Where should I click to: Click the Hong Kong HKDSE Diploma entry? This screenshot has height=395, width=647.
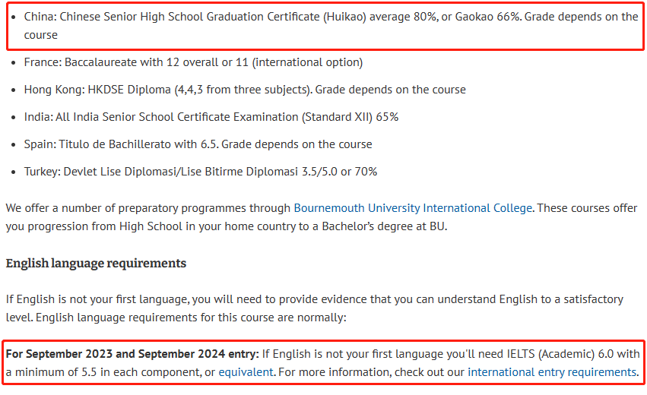click(244, 90)
